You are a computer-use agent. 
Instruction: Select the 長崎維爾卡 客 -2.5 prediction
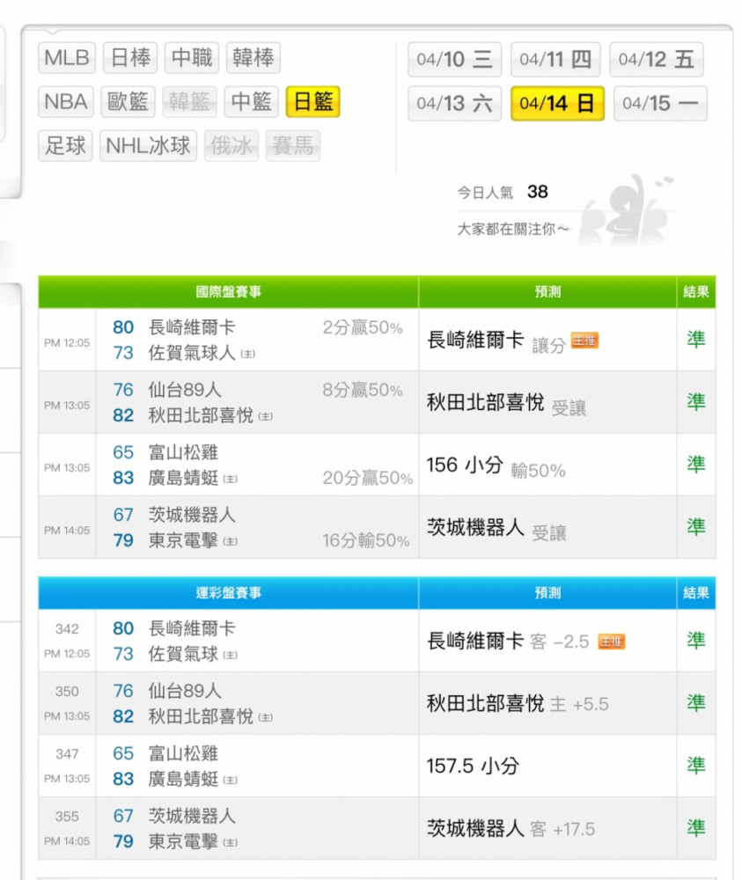(x=508, y=642)
